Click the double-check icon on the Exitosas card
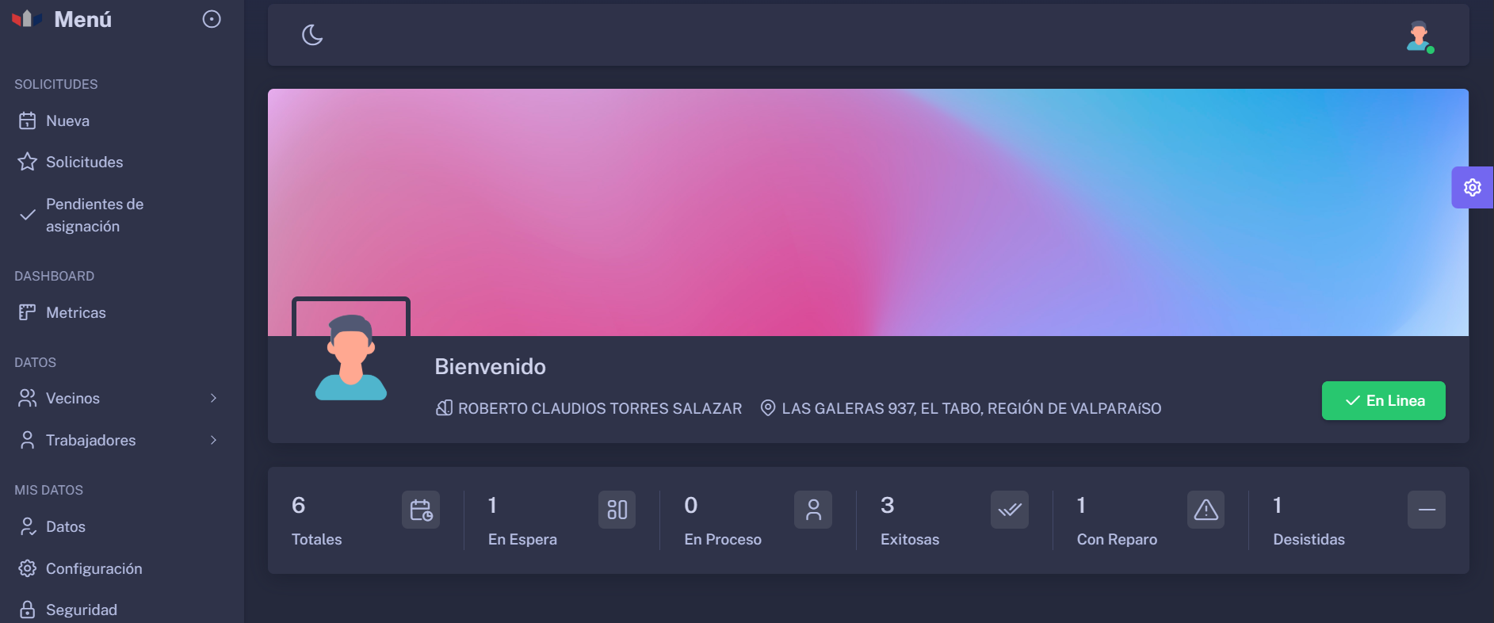 tap(1010, 510)
